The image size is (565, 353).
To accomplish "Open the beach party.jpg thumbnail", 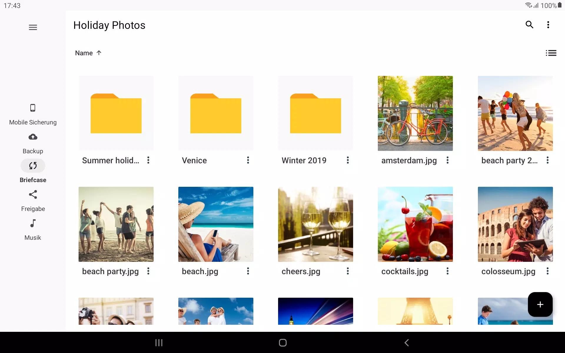I will tap(116, 224).
